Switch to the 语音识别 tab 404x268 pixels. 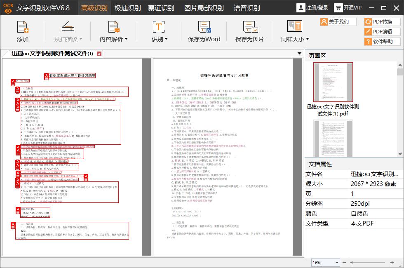(x=248, y=8)
